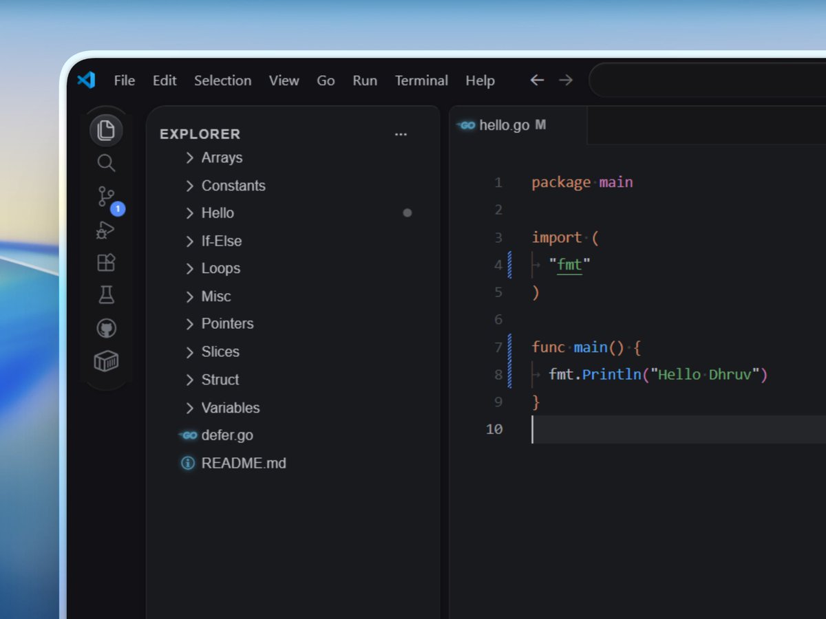The image size is (826, 619).
Task: Click line number 1 in gutter
Action: (498, 183)
